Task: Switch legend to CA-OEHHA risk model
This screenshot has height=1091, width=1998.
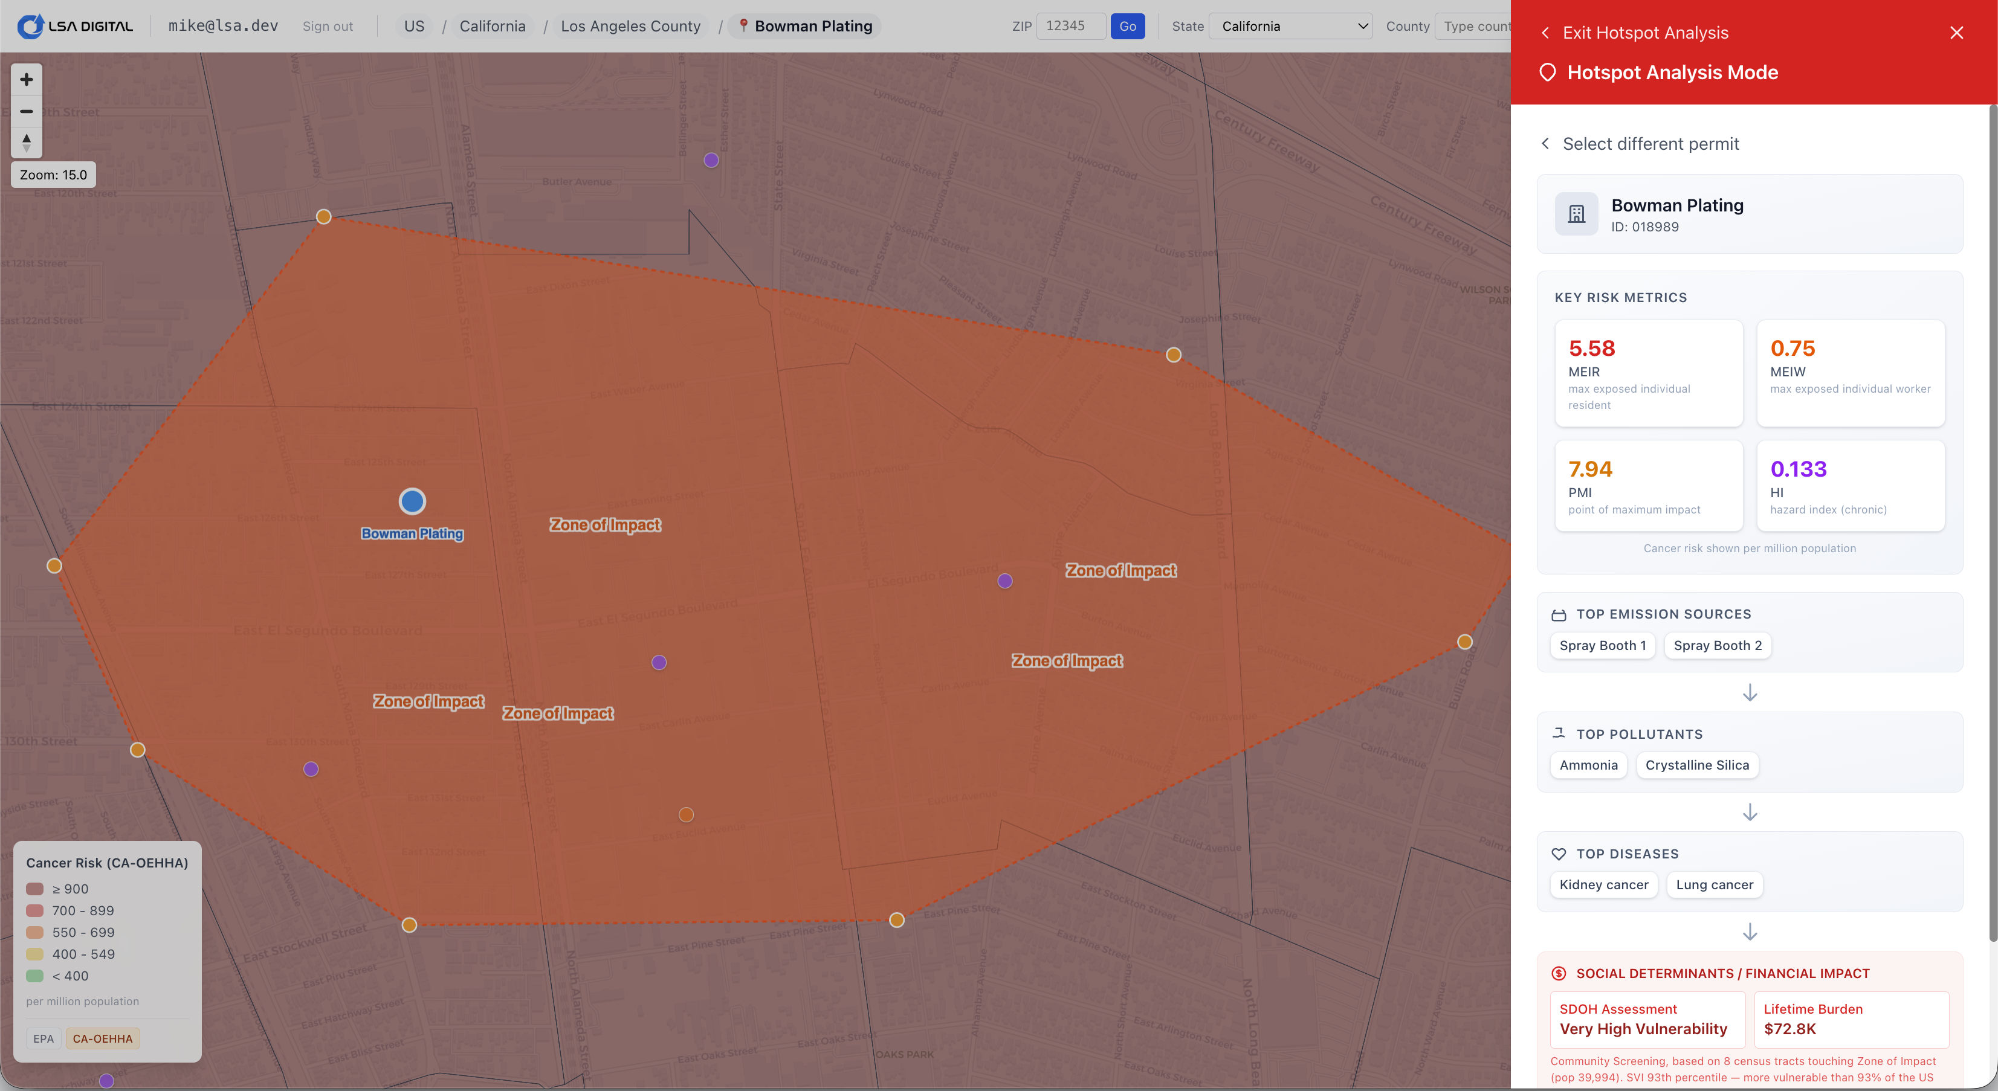Action: click(x=102, y=1038)
